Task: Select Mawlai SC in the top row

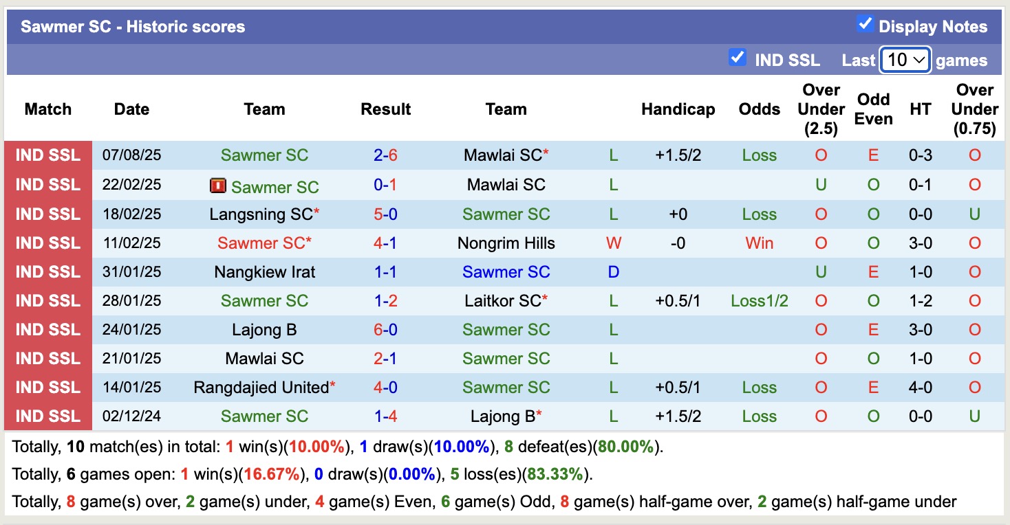Action: pyautogui.click(x=506, y=155)
